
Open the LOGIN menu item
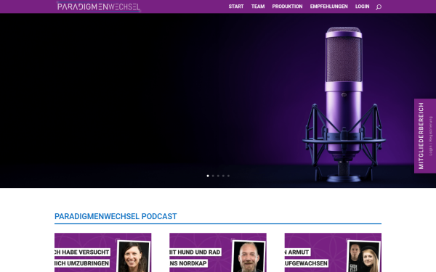(x=363, y=7)
